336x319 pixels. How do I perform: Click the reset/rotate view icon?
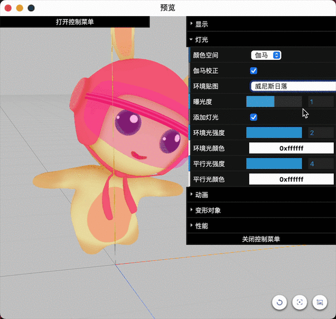coord(279,302)
